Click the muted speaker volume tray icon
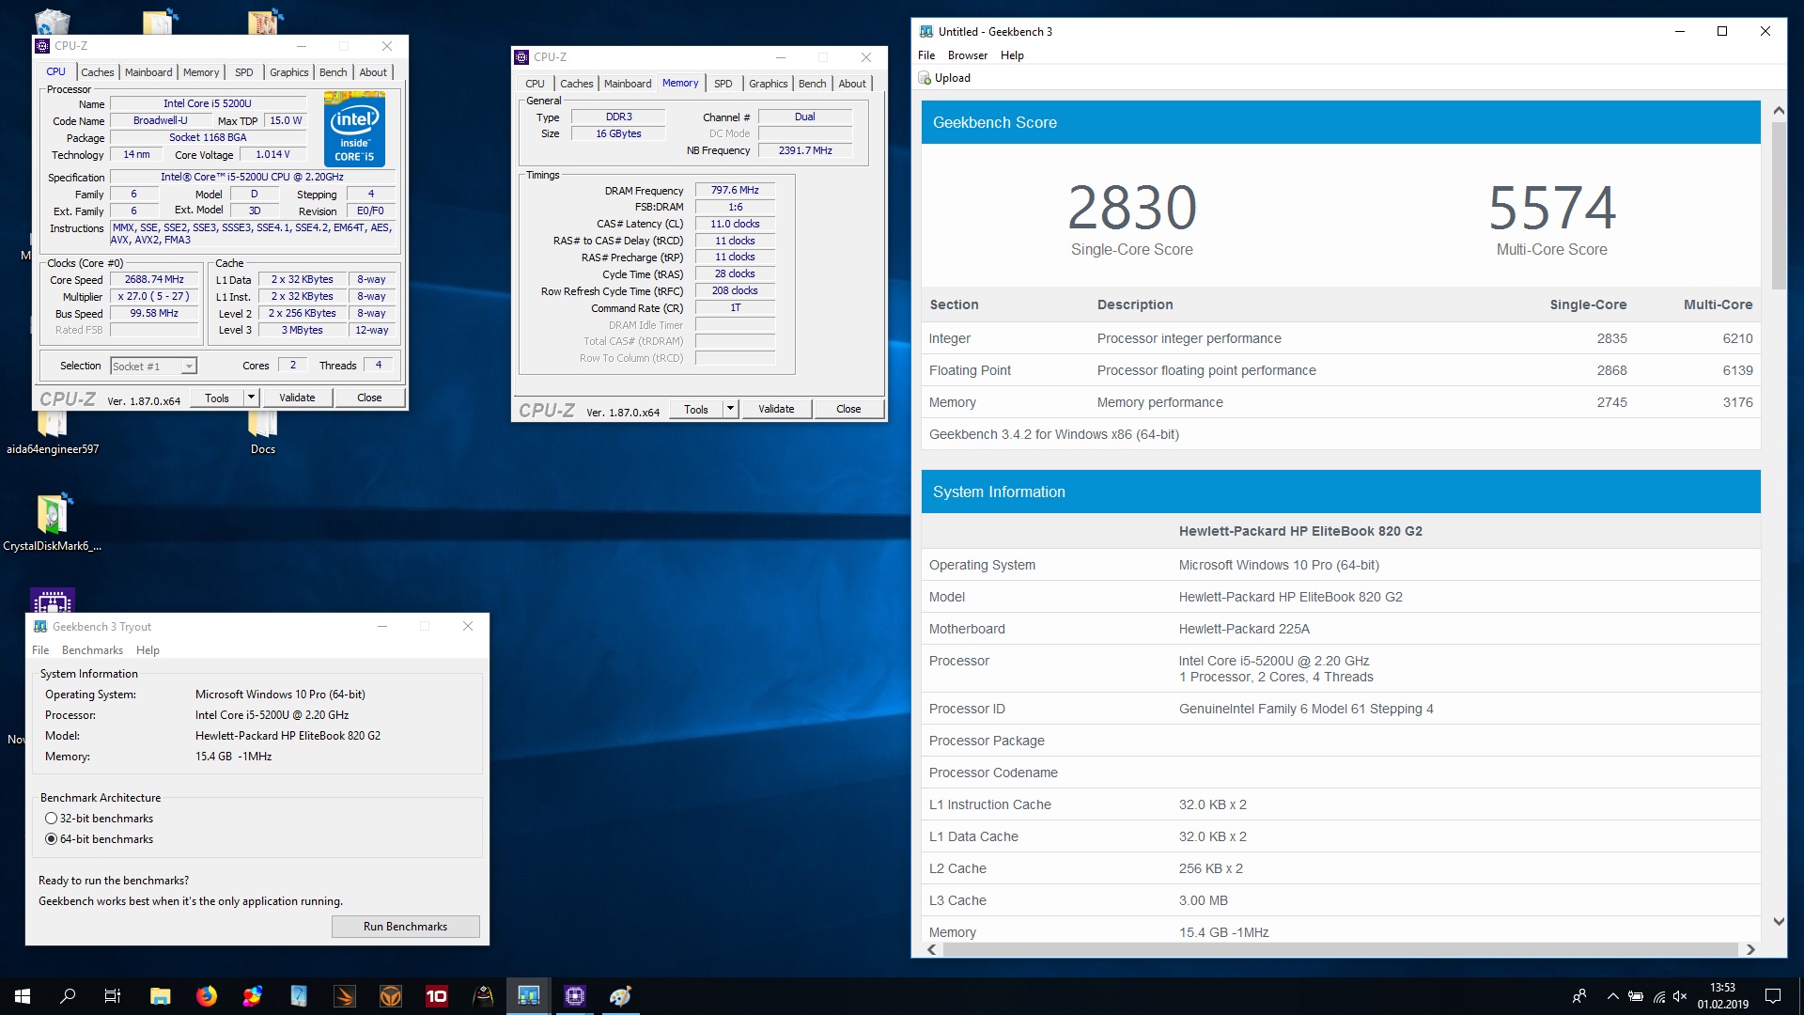Image resolution: width=1804 pixels, height=1015 pixels. 1681,996
